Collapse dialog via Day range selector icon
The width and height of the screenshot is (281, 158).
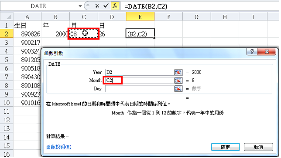178,89
